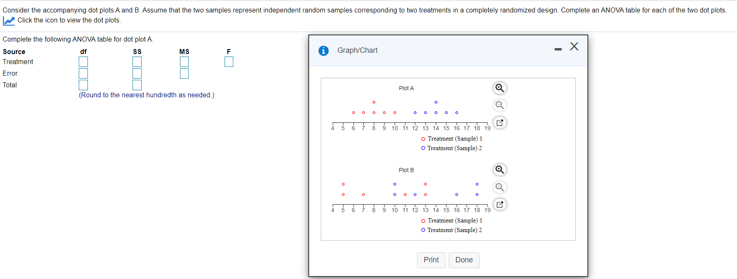
Task: Click the F input box for Treatment
Action: click(228, 62)
